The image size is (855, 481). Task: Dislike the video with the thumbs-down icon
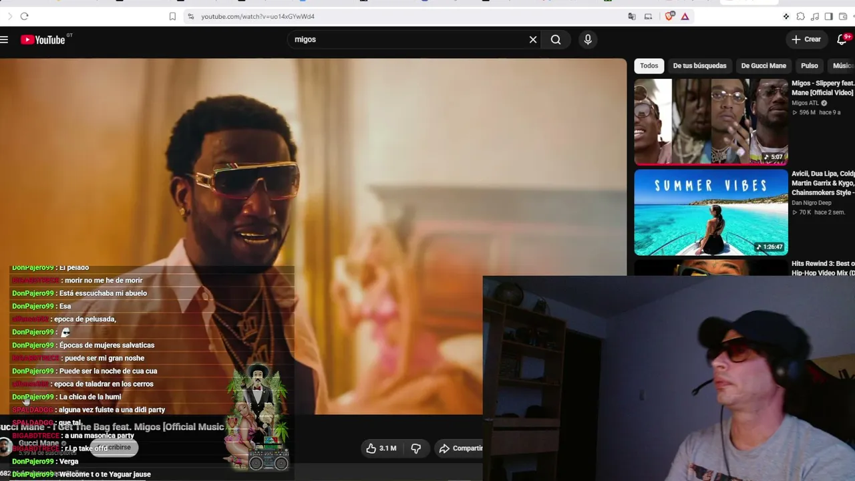click(x=415, y=448)
